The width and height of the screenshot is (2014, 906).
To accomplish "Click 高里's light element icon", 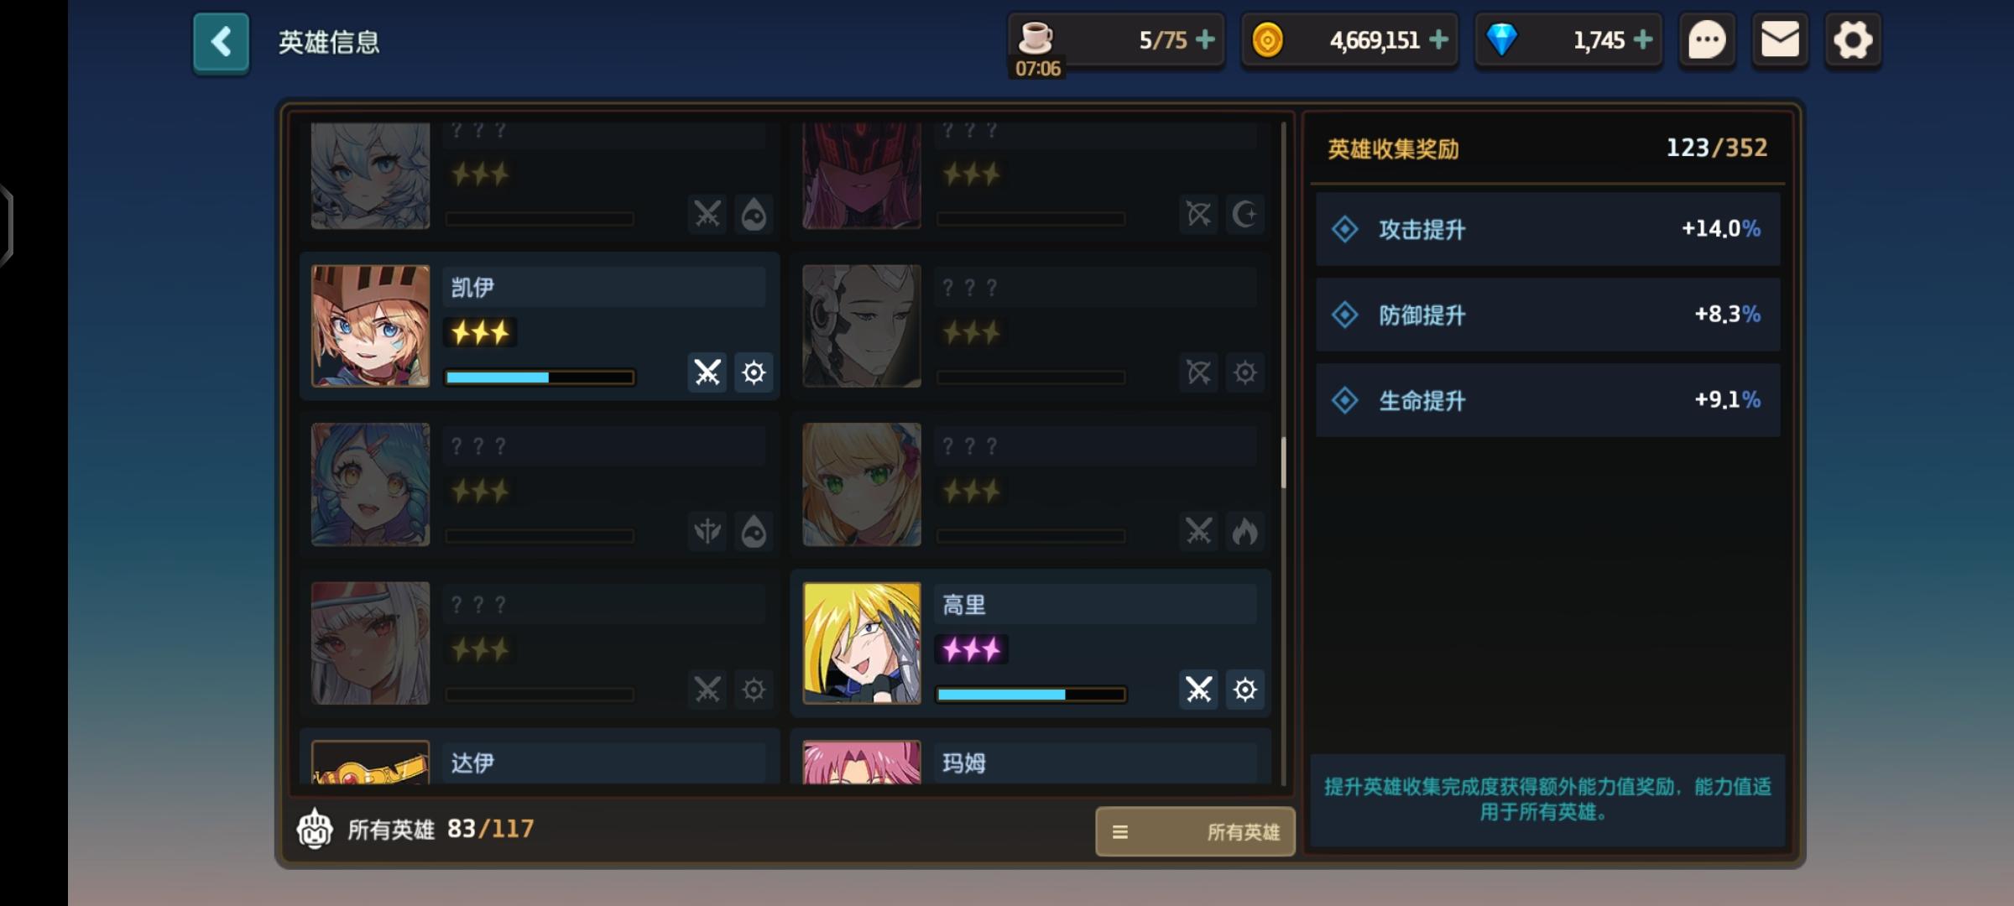I will click(x=1245, y=690).
